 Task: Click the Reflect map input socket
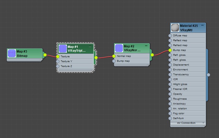click(x=170, y=40)
